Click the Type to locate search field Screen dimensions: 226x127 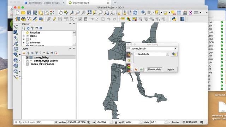coord(34,122)
